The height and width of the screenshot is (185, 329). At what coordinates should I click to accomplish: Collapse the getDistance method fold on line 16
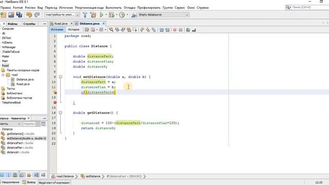[61, 113]
